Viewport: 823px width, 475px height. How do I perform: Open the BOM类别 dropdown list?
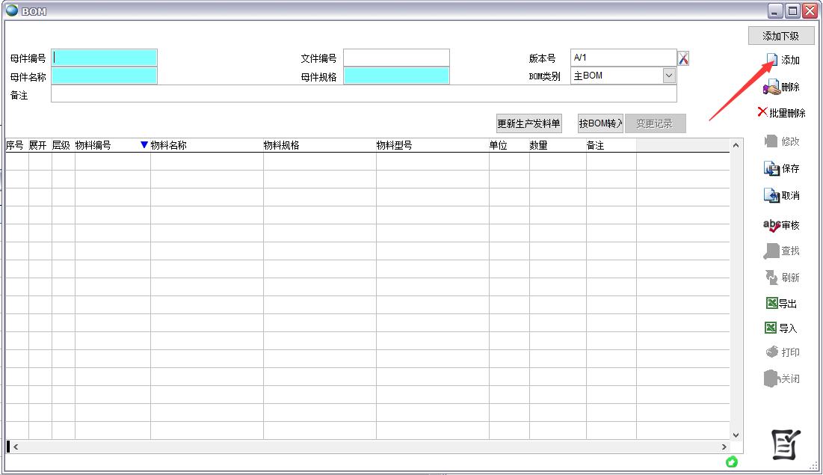pyautogui.click(x=668, y=76)
